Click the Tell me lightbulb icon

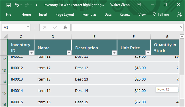click(x=154, y=15)
